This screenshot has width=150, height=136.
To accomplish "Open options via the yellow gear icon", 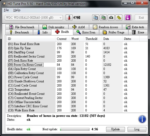I will point(119,18).
